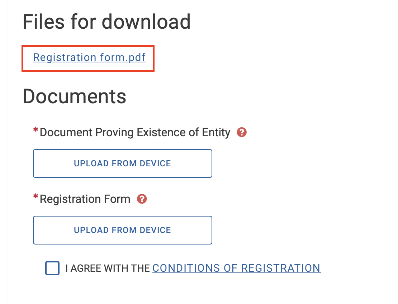Tick the agree with conditions checkbox
Viewport: 398px width, 304px height.
click(x=52, y=268)
